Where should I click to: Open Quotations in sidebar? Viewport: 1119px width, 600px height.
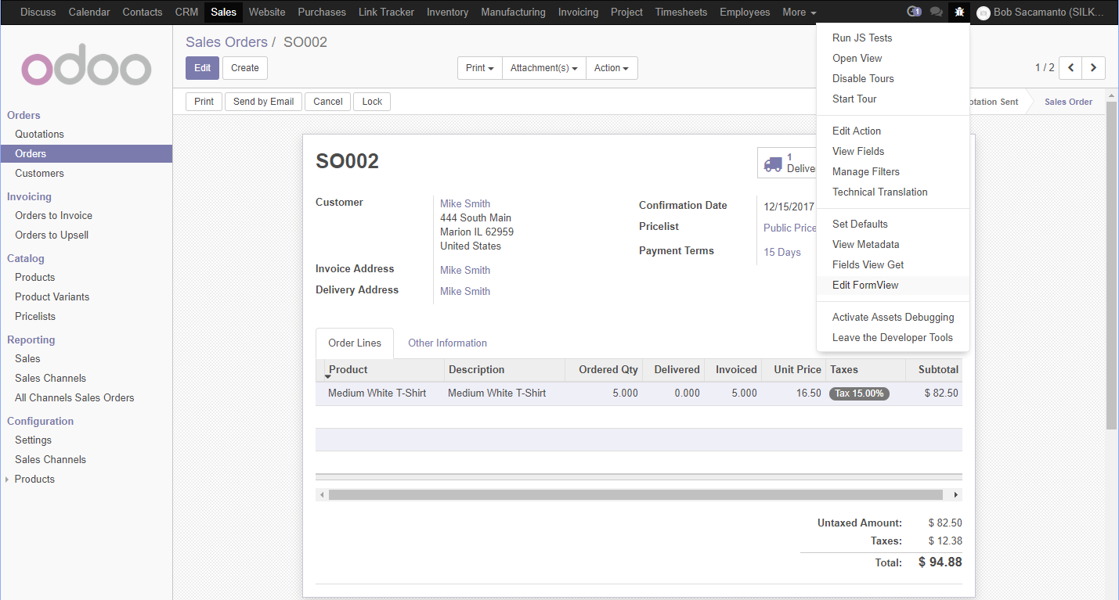click(x=39, y=134)
